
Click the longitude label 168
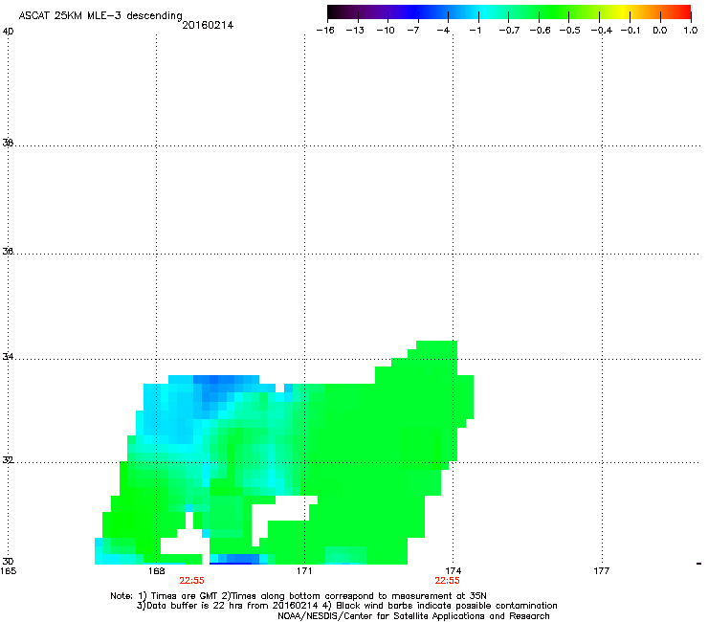point(157,571)
